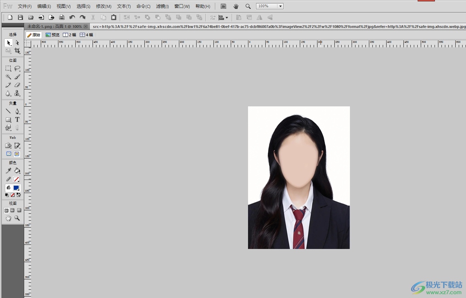466x298 pixels.
Task: Select the Zoom tool in tools panel
Action: point(17,218)
